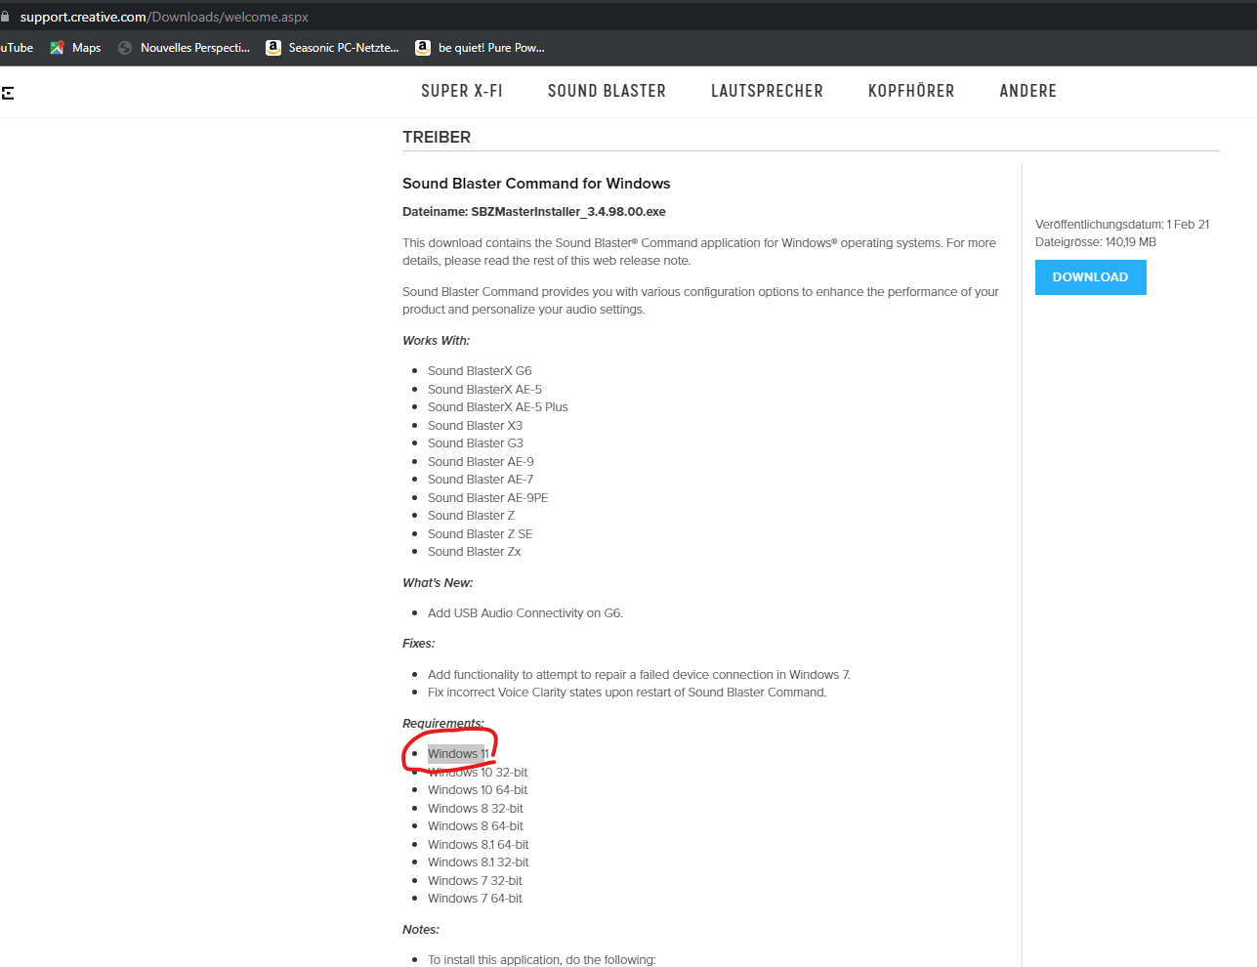Screen dimensions: 1257x967
Task: Click Windows 10 64-bit requirement
Action: click(478, 790)
